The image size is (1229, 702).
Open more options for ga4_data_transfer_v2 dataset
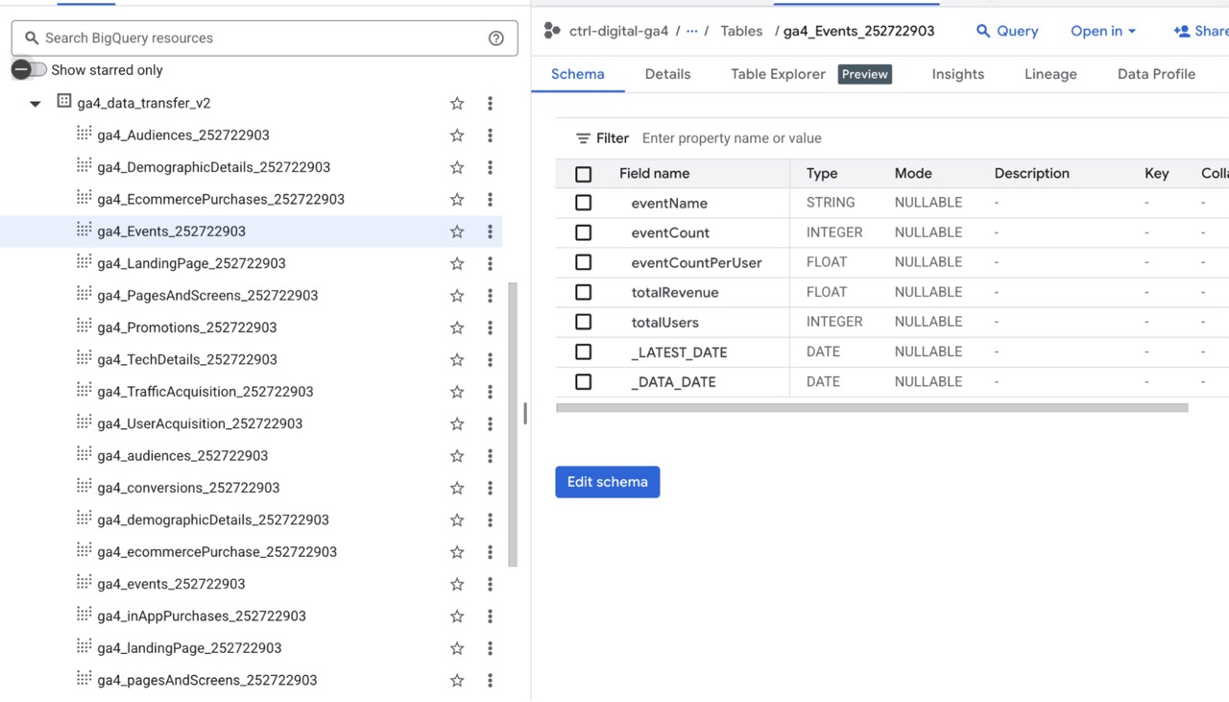[x=490, y=103]
